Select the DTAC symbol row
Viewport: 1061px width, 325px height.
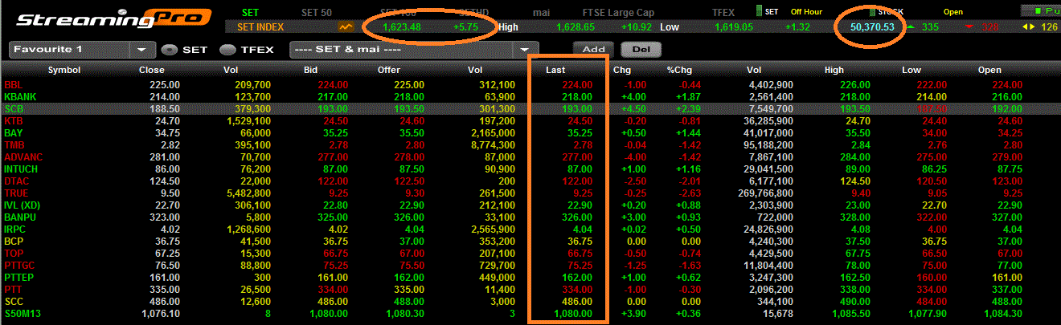[x=530, y=181]
